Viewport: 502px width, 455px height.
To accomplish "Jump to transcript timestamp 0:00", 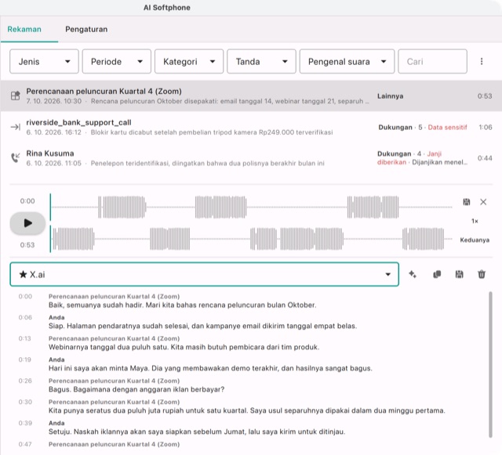I will [25, 296].
